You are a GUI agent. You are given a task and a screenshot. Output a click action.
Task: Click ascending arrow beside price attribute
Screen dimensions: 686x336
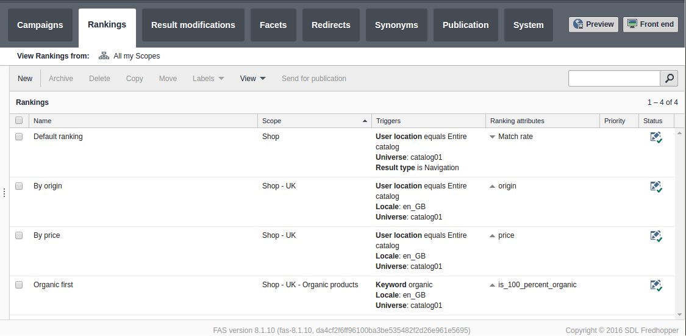pyautogui.click(x=492, y=236)
